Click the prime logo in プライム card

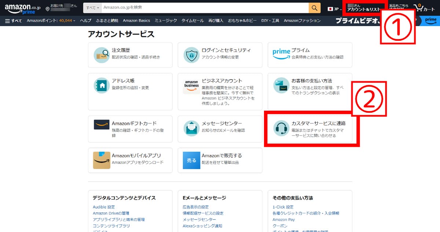point(281,54)
